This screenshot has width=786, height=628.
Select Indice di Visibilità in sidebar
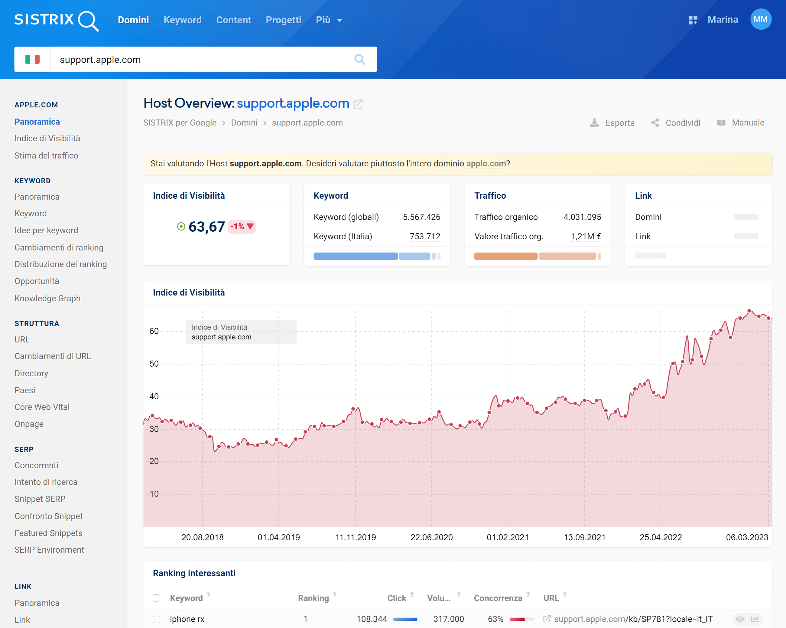point(47,138)
